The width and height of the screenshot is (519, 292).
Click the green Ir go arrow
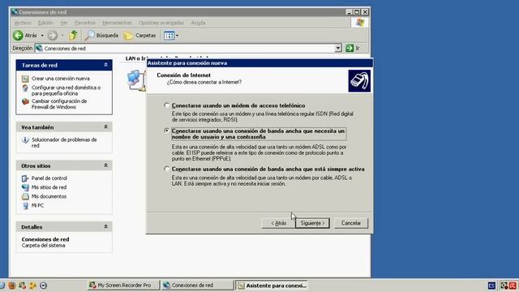tap(350, 48)
